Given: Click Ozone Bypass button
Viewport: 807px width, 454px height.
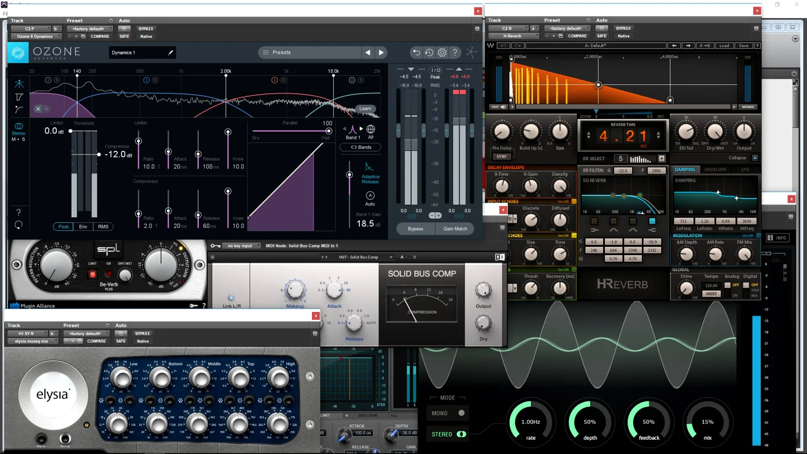Looking at the screenshot, I should 415,229.
